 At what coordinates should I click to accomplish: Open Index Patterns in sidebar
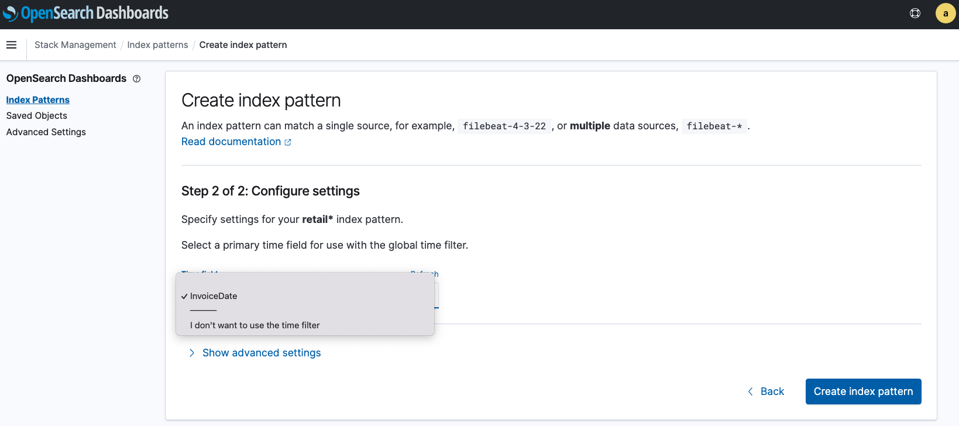click(38, 100)
